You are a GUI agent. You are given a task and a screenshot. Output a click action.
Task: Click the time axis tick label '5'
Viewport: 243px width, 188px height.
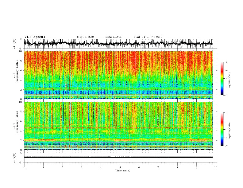[120, 167]
